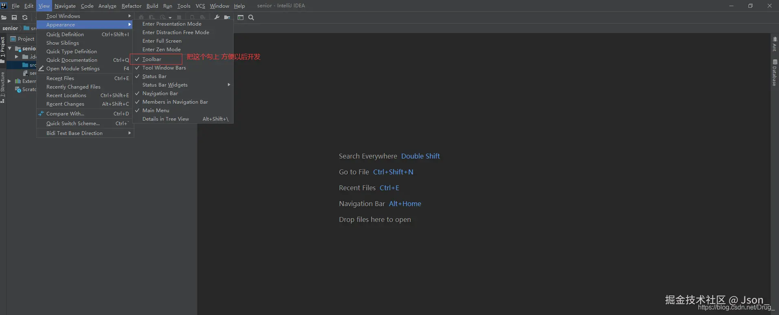Expand the .idea folder arrow
The width and height of the screenshot is (779, 315).
click(17, 57)
